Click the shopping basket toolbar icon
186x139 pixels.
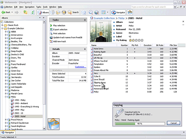click(x=130, y=12)
